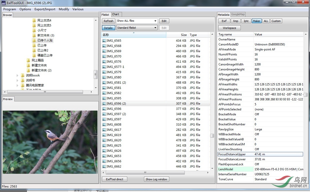Open the Export/Import menu
Screen dimensions: 310x192
point(45,9)
